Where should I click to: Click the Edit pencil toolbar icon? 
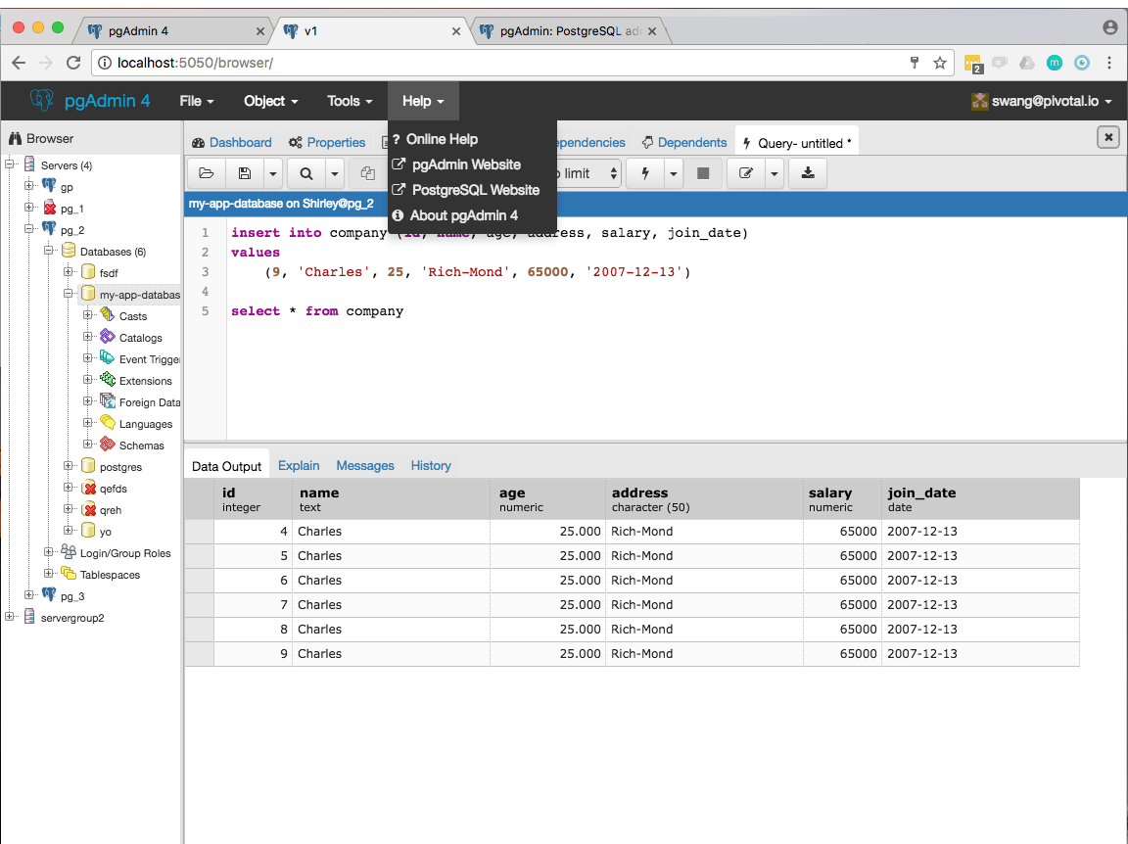tap(746, 173)
